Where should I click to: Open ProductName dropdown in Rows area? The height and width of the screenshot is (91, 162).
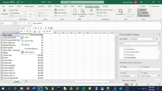(x=135, y=76)
